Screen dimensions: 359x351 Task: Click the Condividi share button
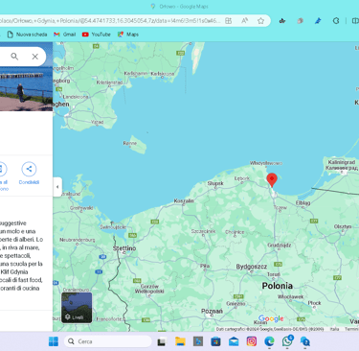[x=29, y=174]
